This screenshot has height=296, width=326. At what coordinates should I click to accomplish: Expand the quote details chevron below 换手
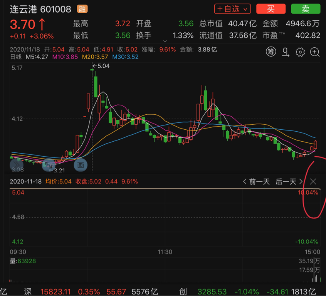[x=165, y=41]
